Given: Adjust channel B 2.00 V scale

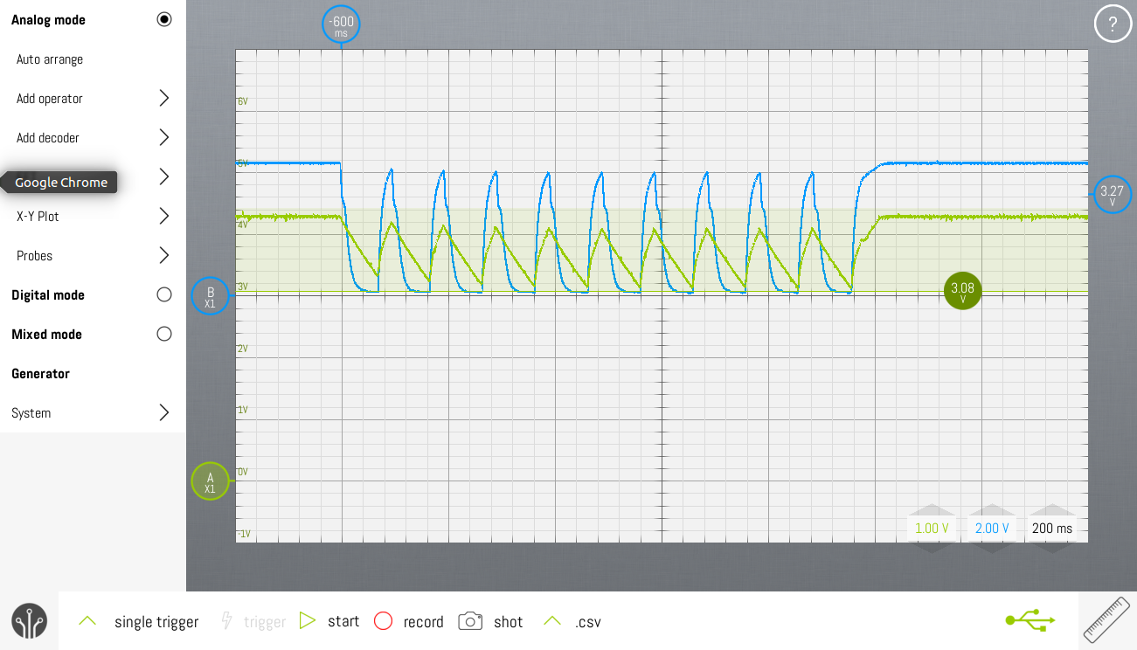Looking at the screenshot, I should 992,529.
